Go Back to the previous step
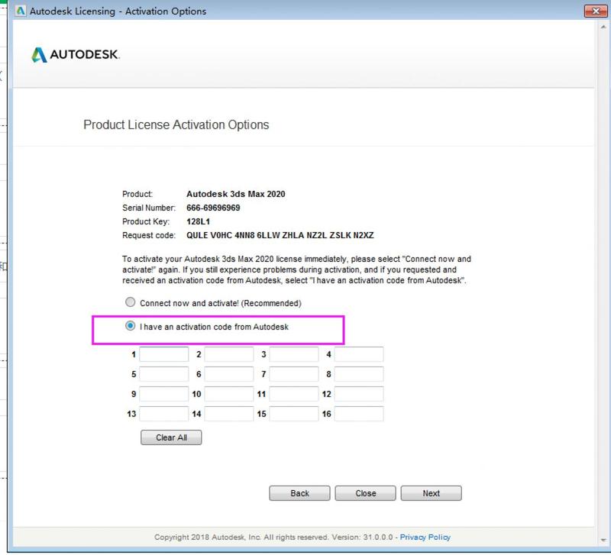This screenshot has width=611, height=555. point(299,493)
